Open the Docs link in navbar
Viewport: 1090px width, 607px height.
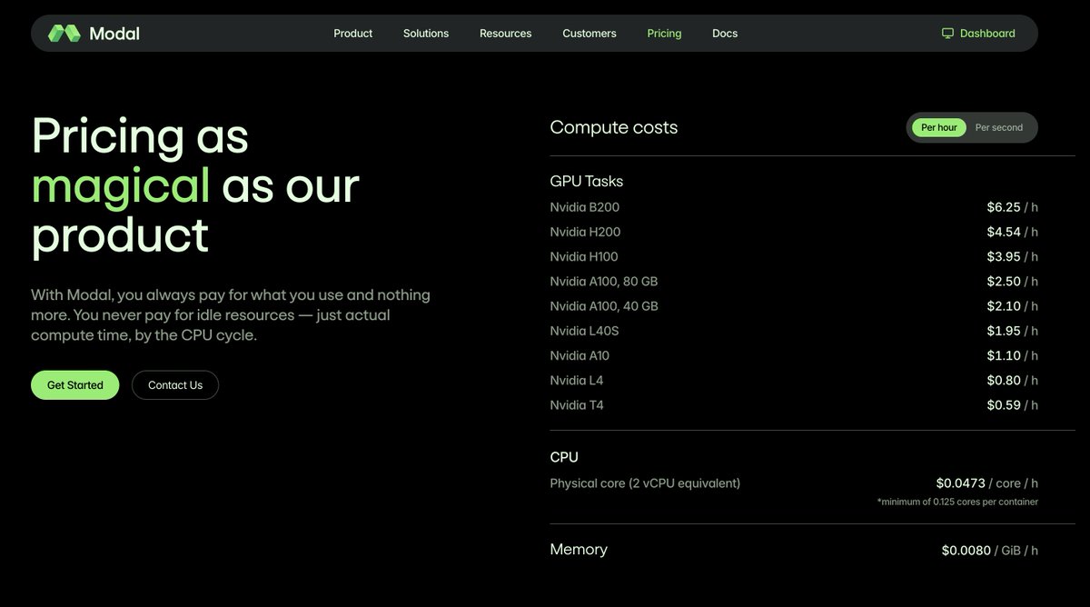click(725, 34)
